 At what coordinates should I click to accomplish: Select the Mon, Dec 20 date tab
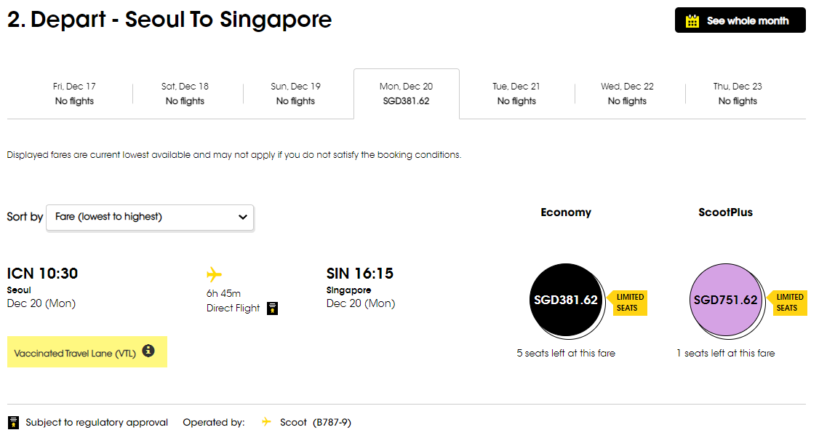pyautogui.click(x=406, y=93)
